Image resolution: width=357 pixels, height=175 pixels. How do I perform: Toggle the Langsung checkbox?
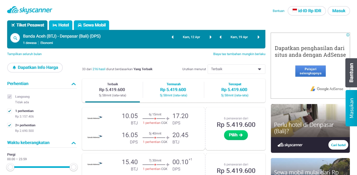point(10,97)
